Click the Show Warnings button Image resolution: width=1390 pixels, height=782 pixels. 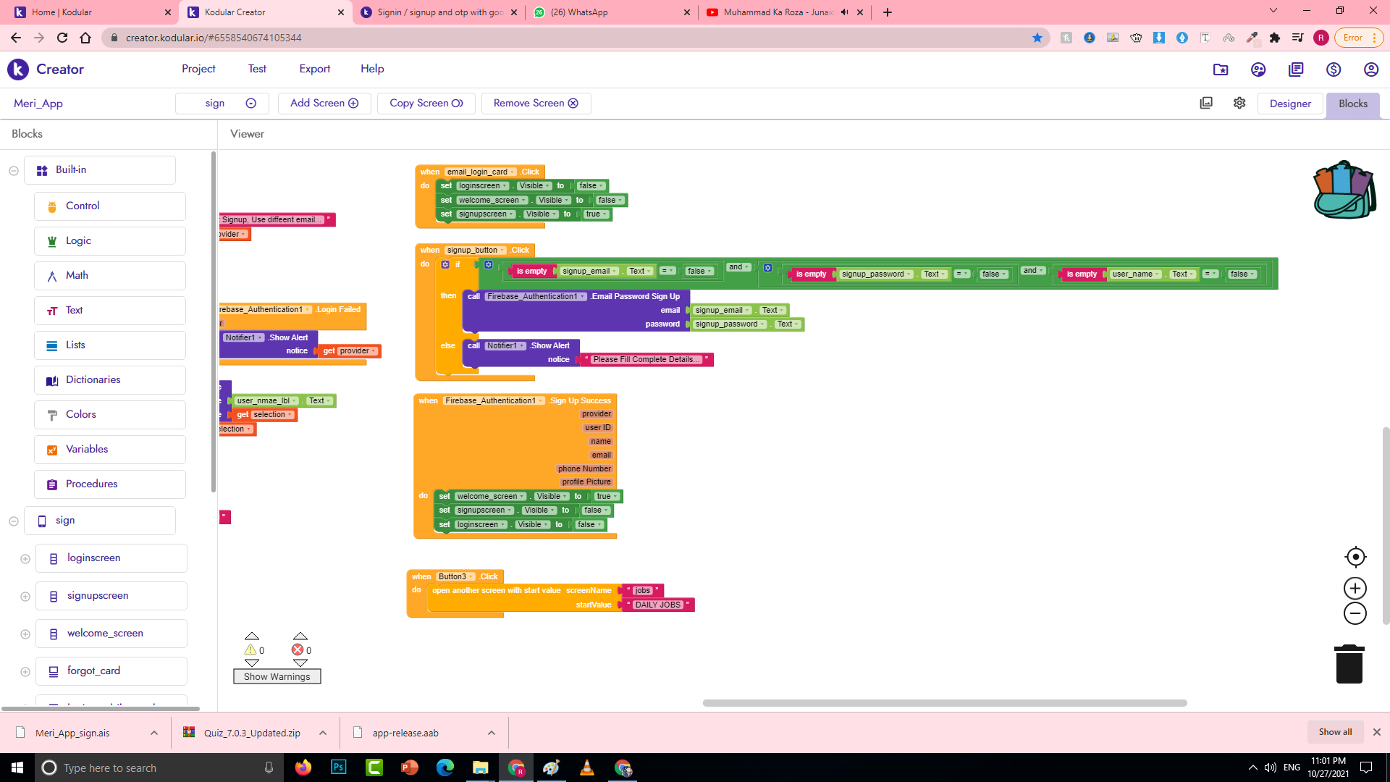click(x=277, y=676)
